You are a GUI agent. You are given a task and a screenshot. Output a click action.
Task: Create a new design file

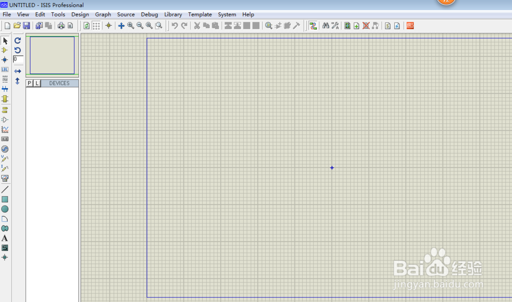pyautogui.click(x=7, y=26)
